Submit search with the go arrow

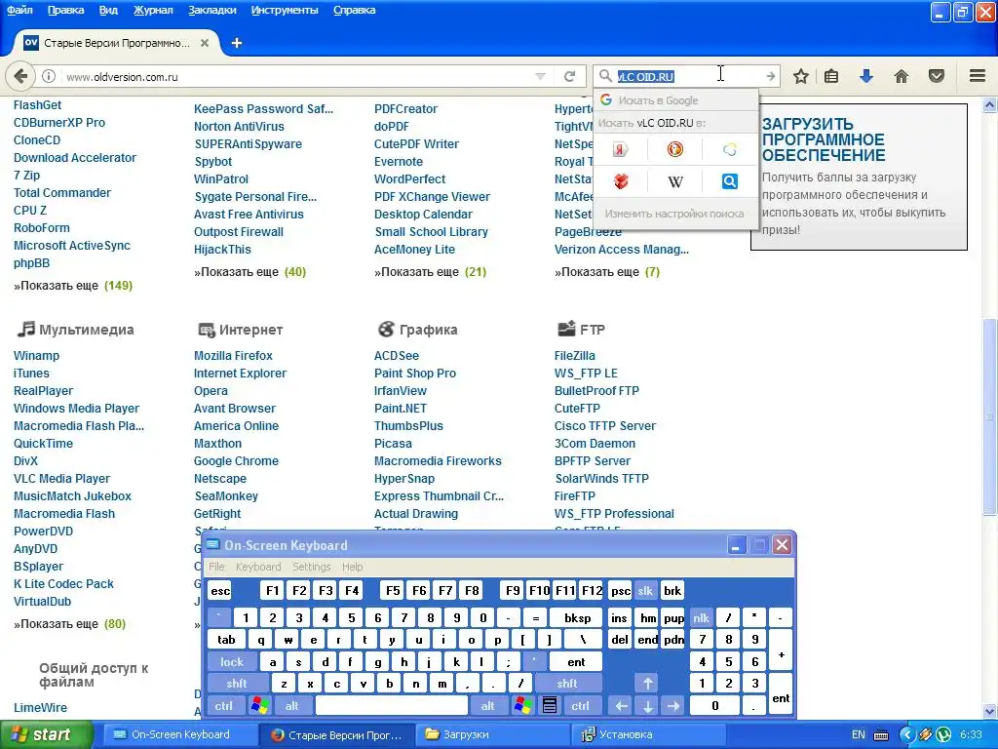(x=770, y=76)
